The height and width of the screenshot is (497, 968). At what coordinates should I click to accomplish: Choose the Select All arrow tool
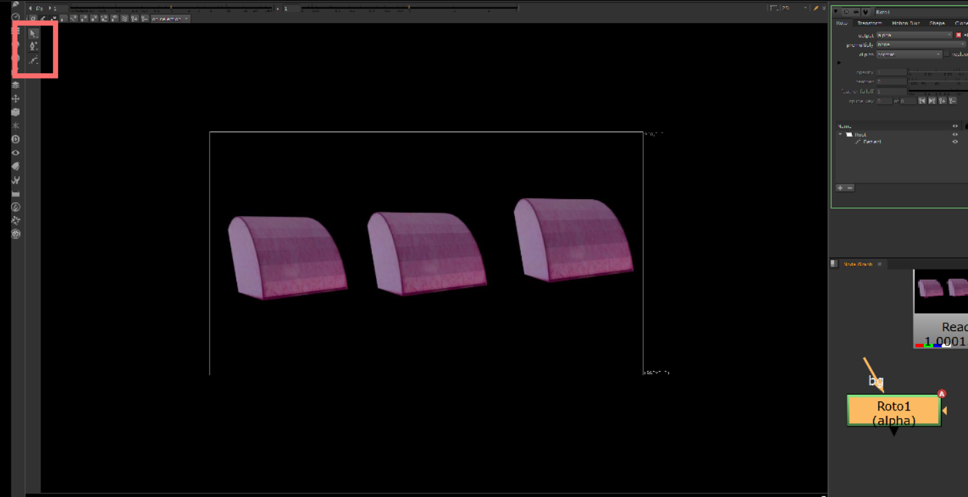click(33, 34)
